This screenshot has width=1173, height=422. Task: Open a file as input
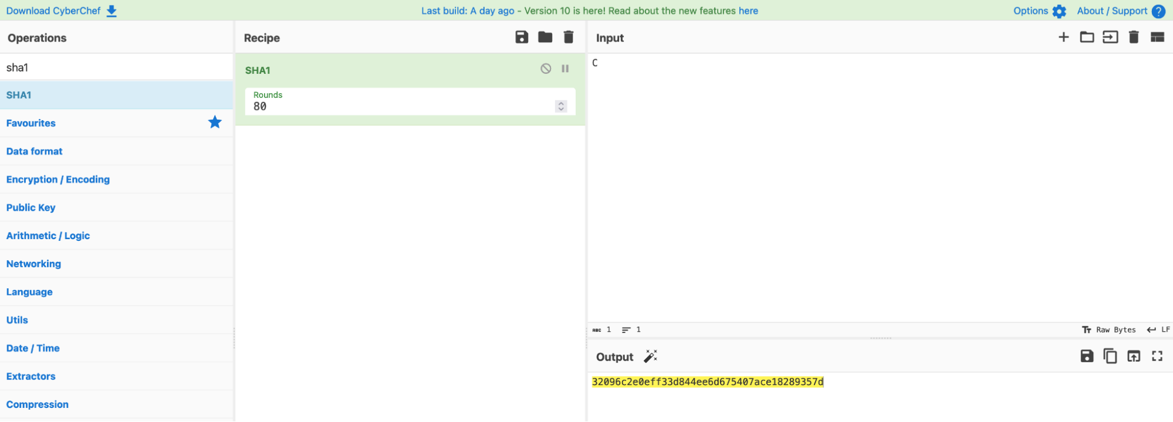pyautogui.click(x=1110, y=38)
